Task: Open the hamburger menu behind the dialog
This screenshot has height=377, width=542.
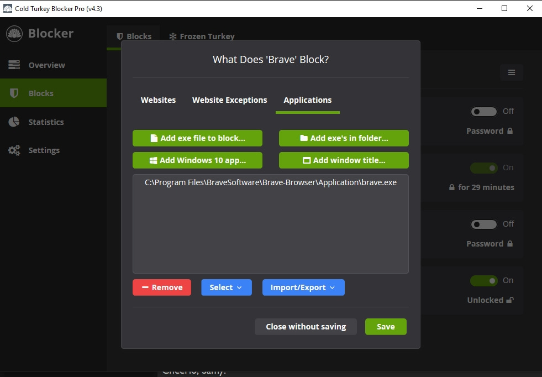Action: [512, 72]
